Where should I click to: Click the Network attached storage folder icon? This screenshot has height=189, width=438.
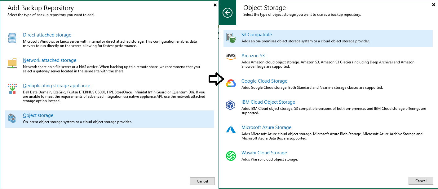[12, 64]
